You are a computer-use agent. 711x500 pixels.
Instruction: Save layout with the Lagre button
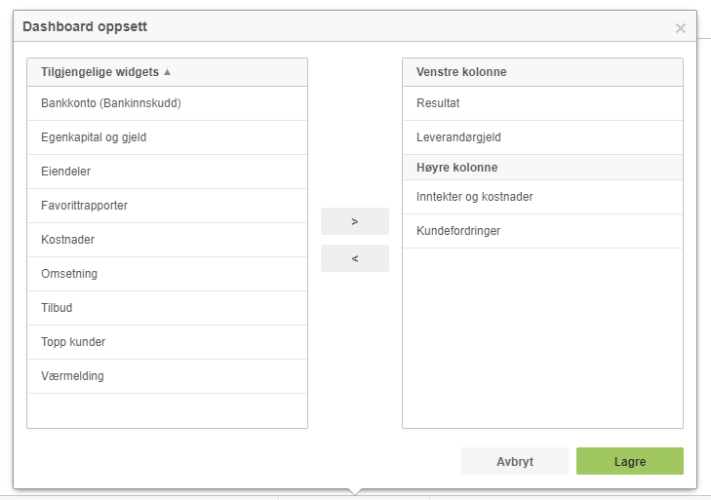630,461
